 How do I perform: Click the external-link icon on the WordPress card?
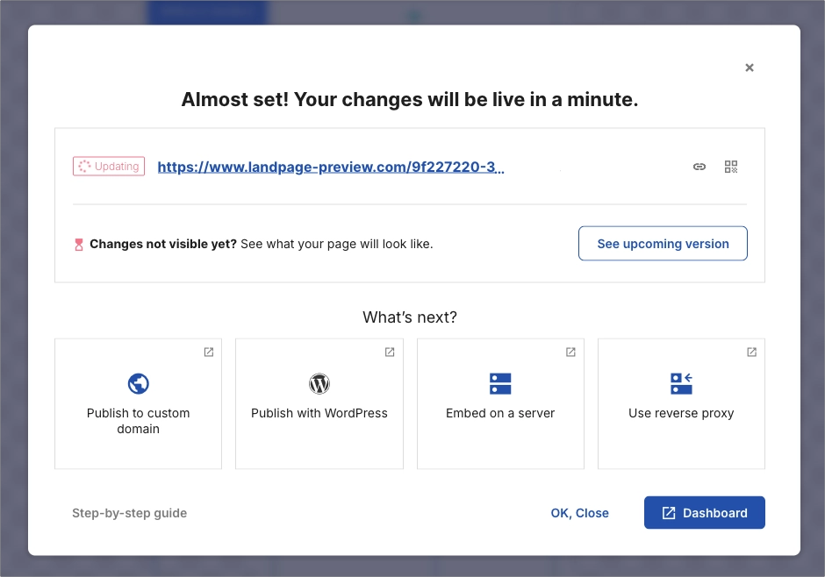[x=389, y=352]
